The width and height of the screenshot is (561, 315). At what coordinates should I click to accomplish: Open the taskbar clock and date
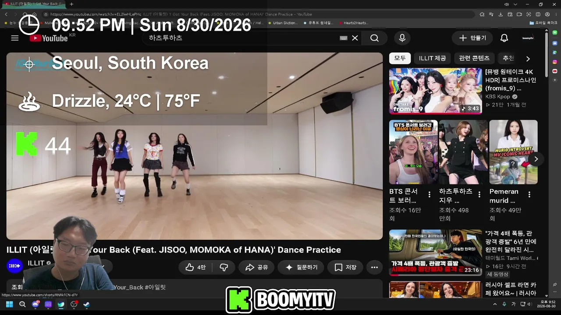(547, 304)
